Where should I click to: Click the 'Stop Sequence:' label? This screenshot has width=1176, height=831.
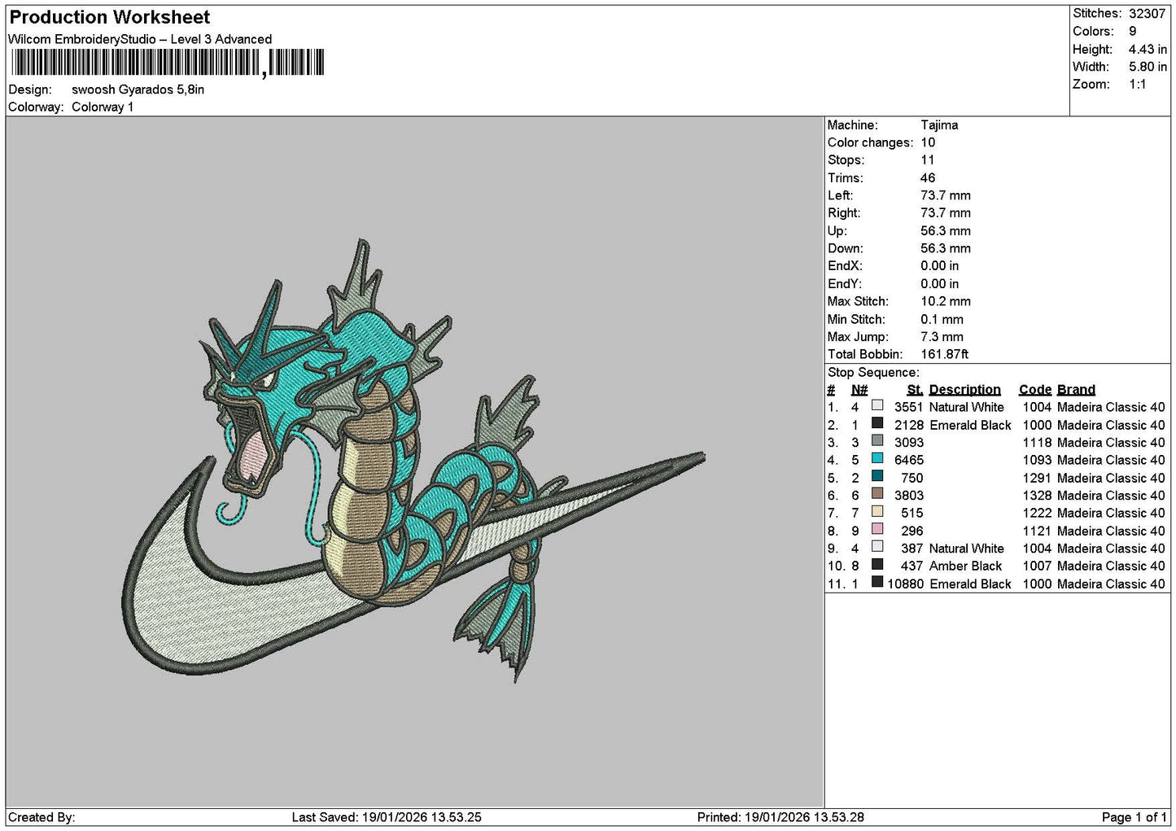(873, 373)
